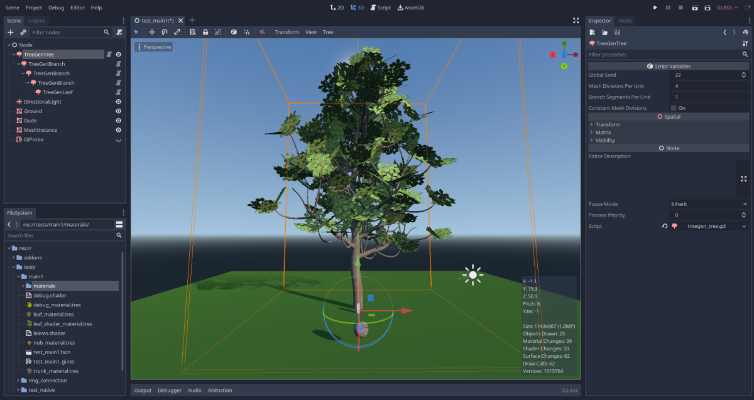Image resolution: width=754 pixels, height=400 pixels.
Task: Maximize the viewport with distraction-free icon
Action: coord(576,20)
